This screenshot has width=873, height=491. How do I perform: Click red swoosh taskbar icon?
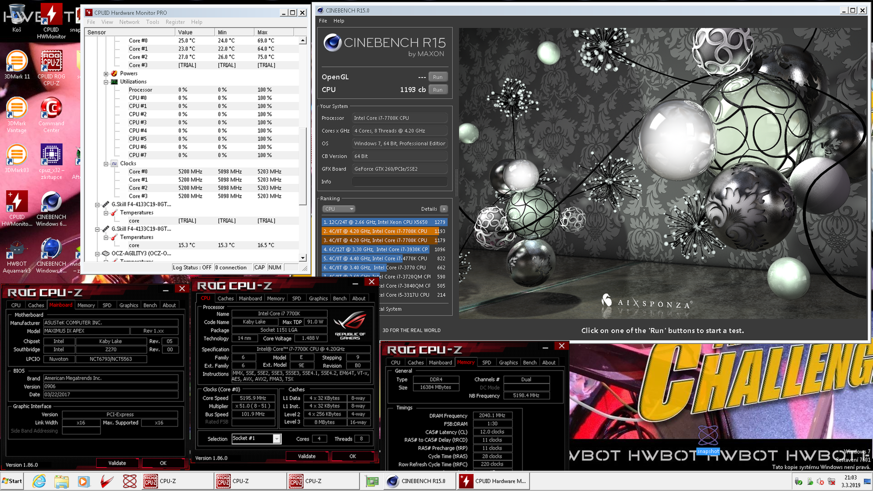tap(107, 481)
